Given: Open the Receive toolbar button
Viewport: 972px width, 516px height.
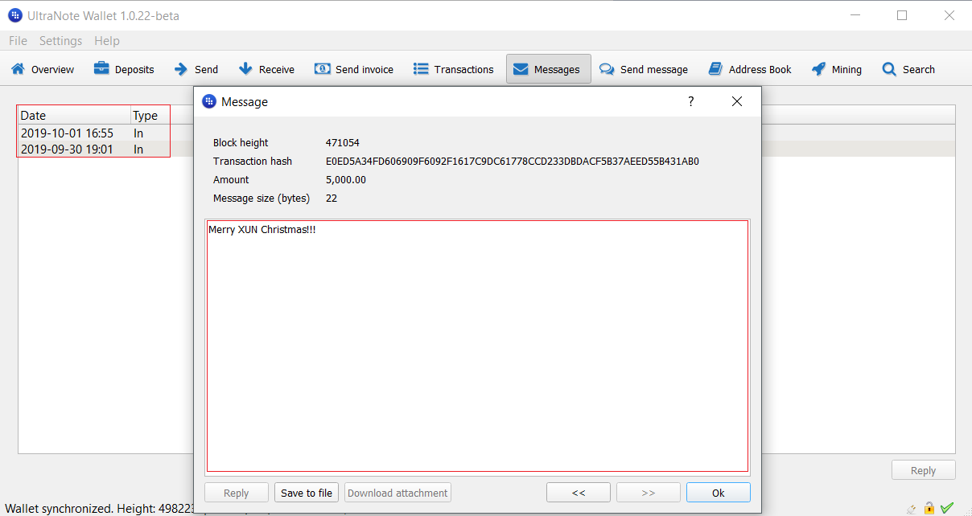Looking at the screenshot, I should 266,69.
